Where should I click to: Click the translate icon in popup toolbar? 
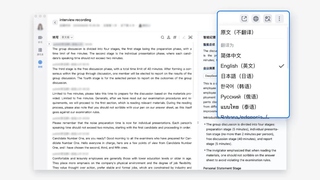tap(268, 19)
